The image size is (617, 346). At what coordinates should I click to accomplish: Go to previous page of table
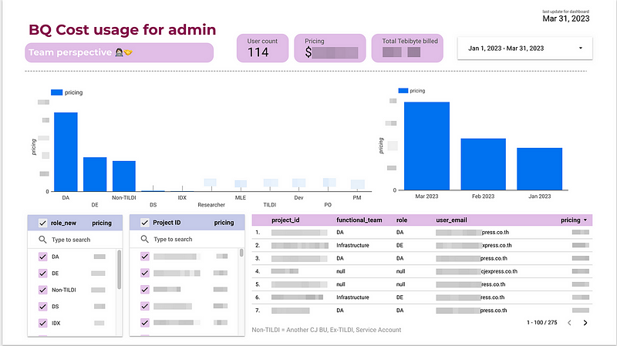568,323
